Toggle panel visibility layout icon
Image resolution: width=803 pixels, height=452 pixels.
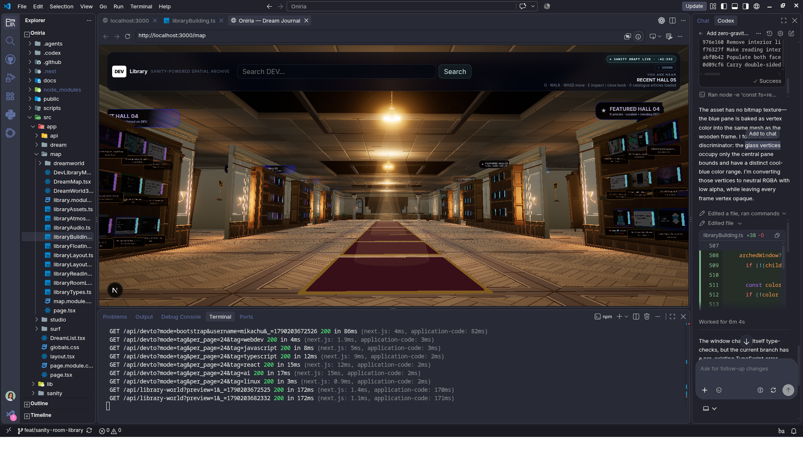[735, 6]
